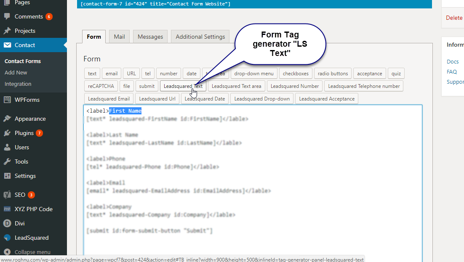Click the Collapse menu arrow icon
Screen dimensions: 464x262
coord(7,252)
